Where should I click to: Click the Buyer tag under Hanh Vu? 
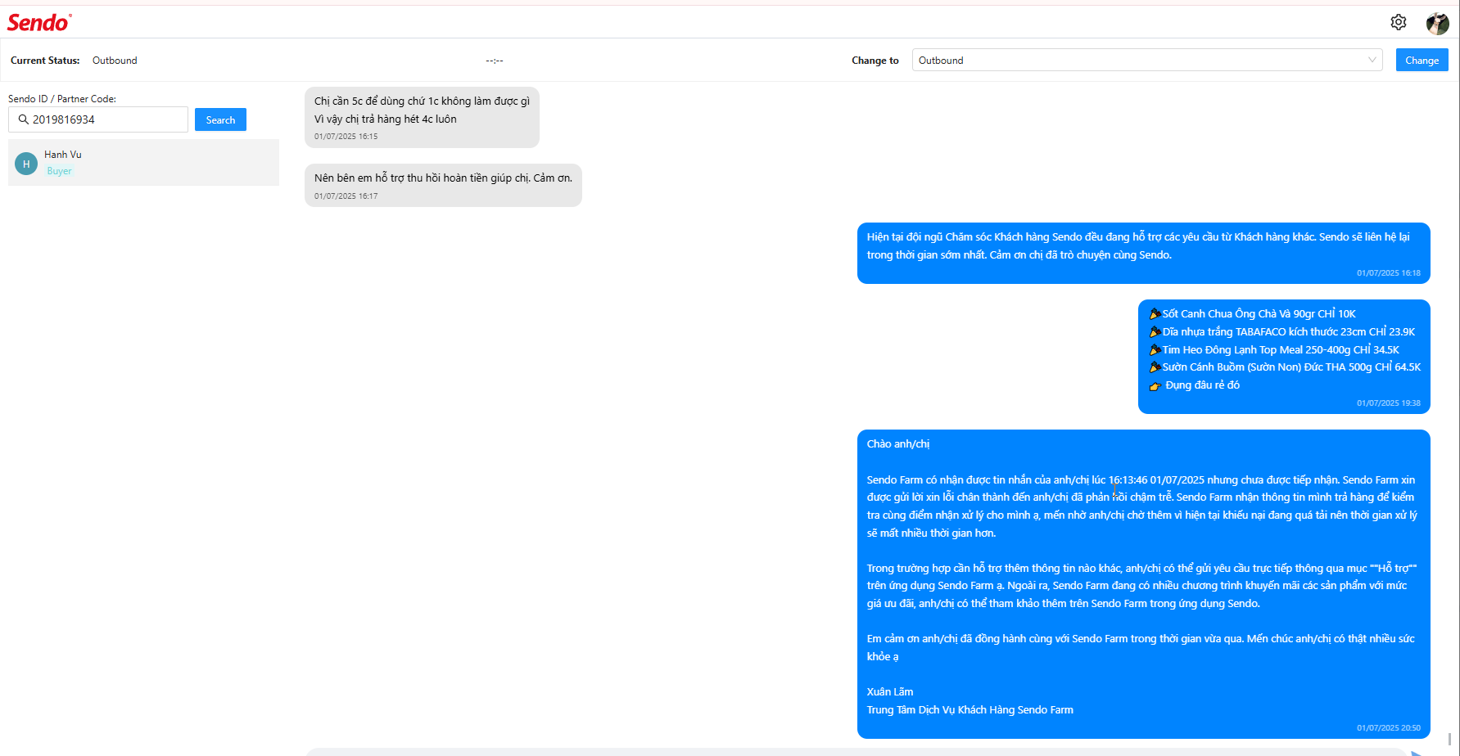[59, 171]
